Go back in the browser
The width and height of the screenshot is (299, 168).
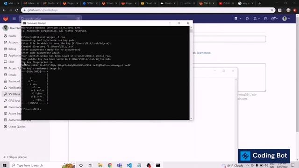coord(4,10)
